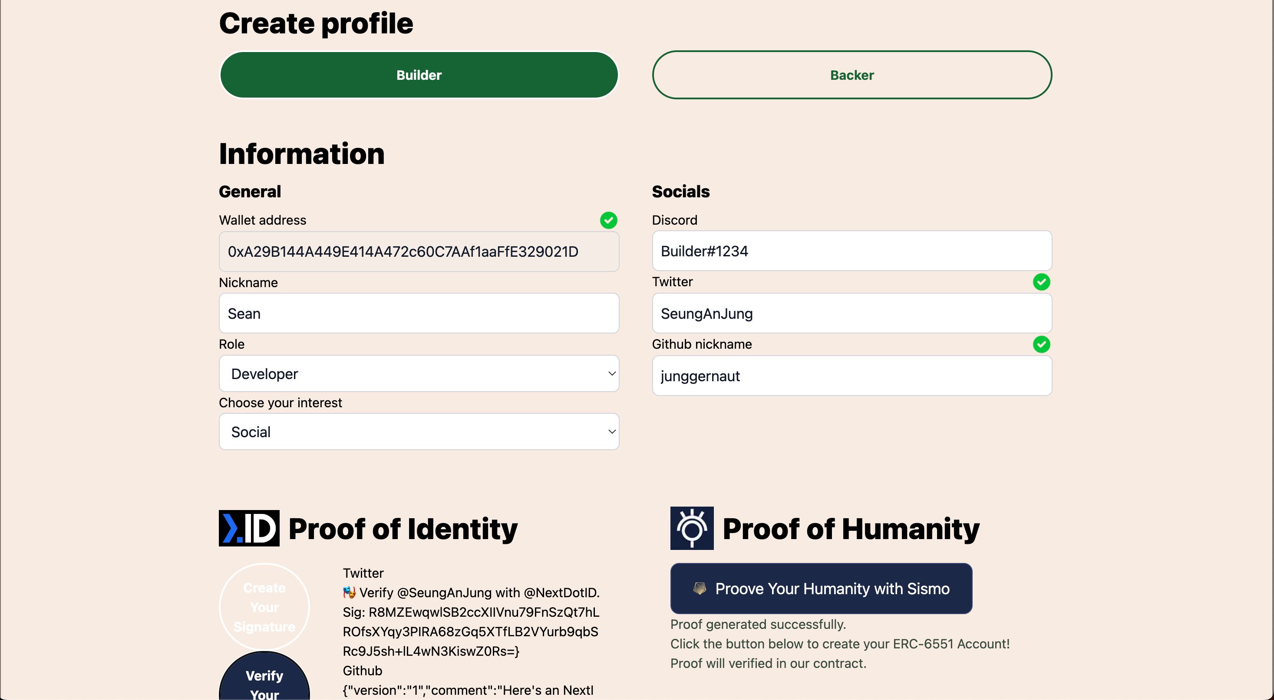Viewport: 1274px width, 700px height.
Task: Edit the Twitter field with SeungAnJung
Action: click(x=852, y=313)
